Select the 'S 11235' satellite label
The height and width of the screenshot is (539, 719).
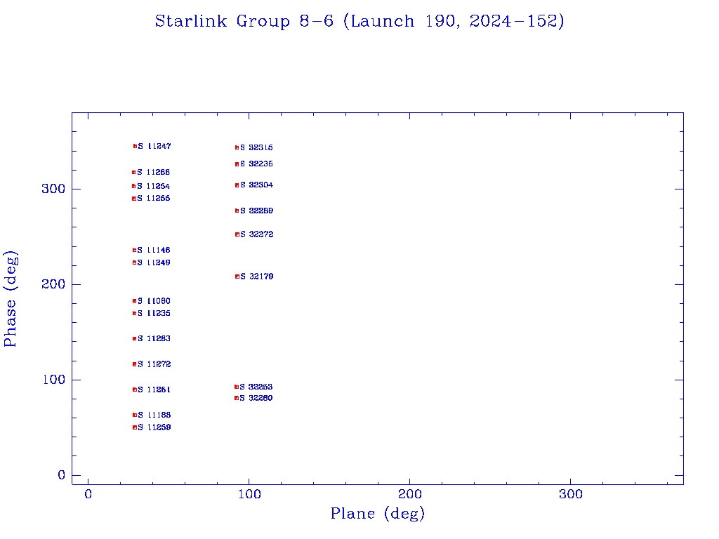point(154,314)
